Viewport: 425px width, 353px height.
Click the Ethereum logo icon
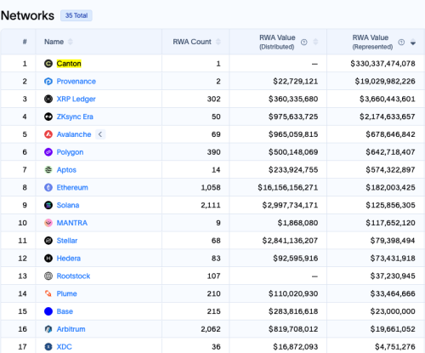[x=48, y=187]
